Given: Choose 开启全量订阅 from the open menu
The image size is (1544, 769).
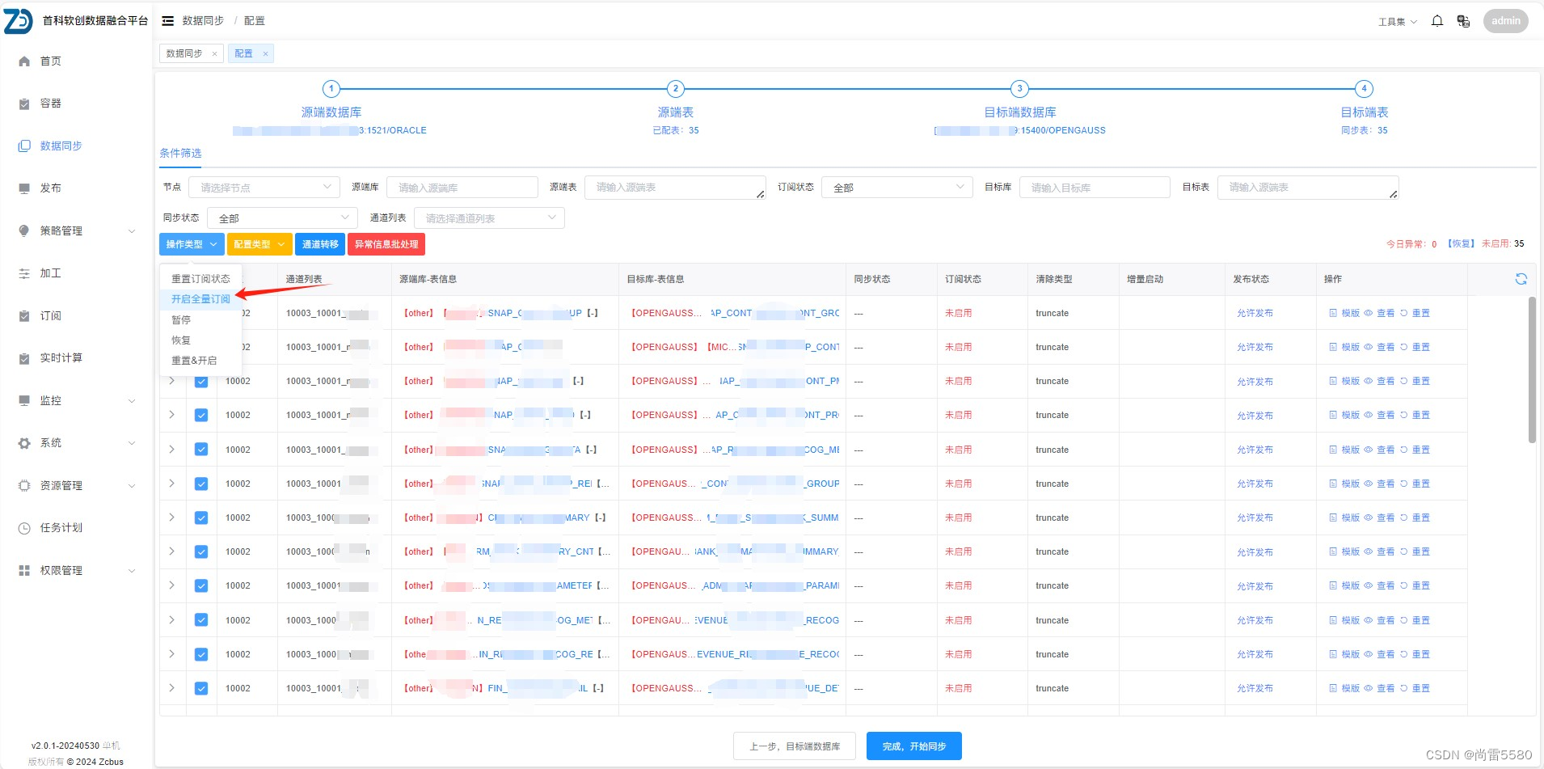Looking at the screenshot, I should pyautogui.click(x=200, y=299).
